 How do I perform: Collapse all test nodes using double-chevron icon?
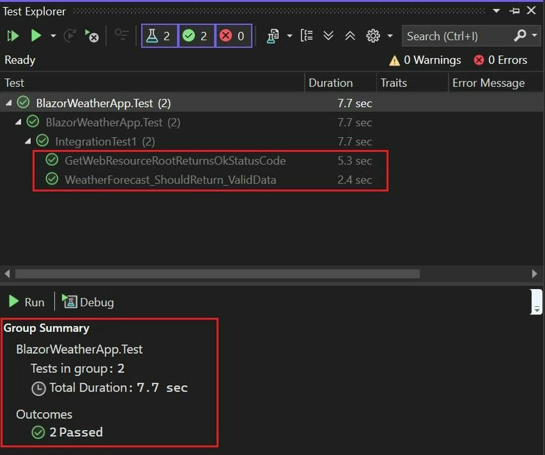click(x=328, y=36)
